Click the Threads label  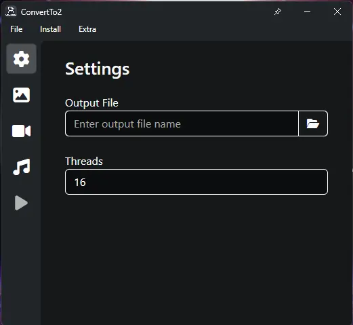[x=84, y=161]
